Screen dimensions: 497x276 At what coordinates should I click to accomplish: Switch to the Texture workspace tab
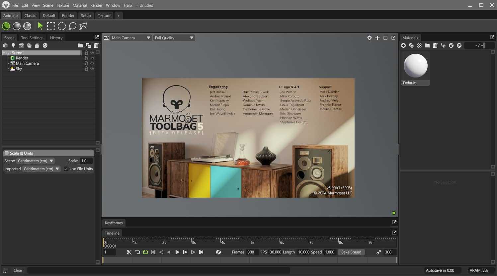pos(104,15)
